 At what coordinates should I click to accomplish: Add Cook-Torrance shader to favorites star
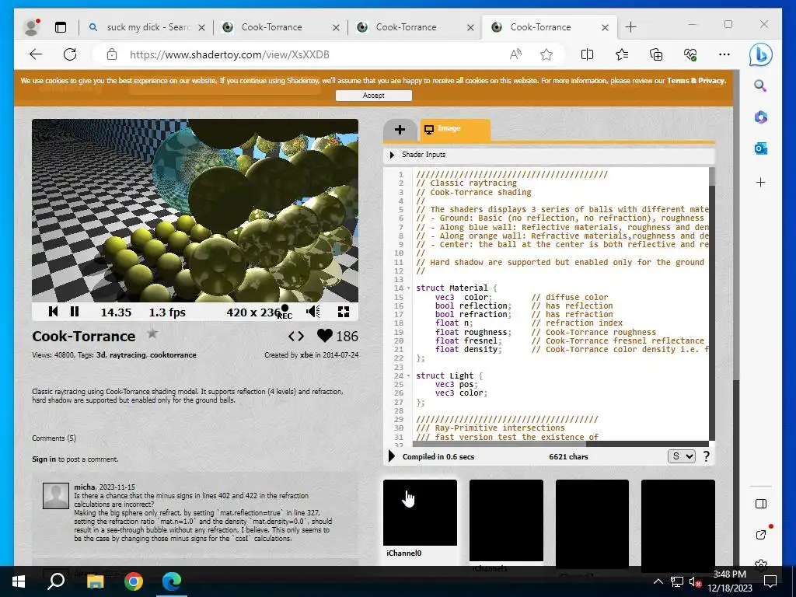point(152,334)
